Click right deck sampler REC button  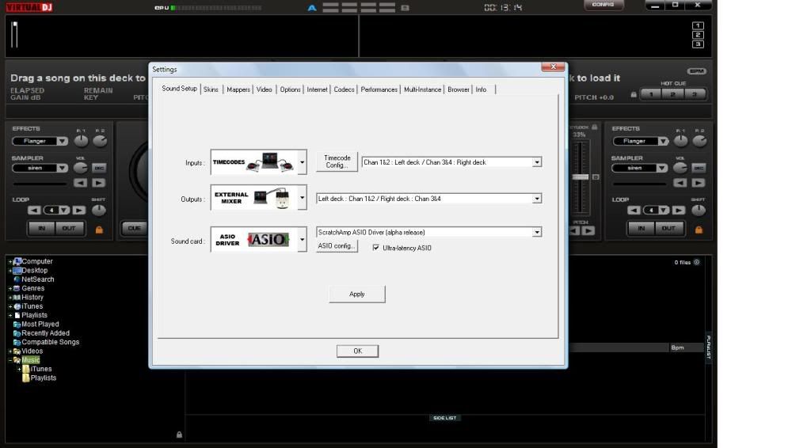pyautogui.click(x=699, y=168)
